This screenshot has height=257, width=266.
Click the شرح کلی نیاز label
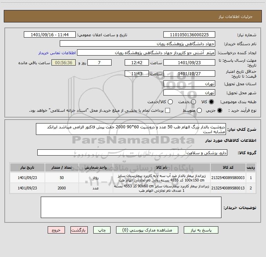coord(242,129)
